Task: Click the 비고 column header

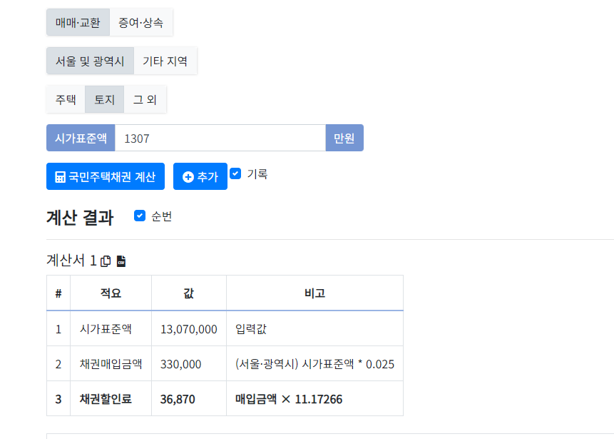Action: coord(314,293)
